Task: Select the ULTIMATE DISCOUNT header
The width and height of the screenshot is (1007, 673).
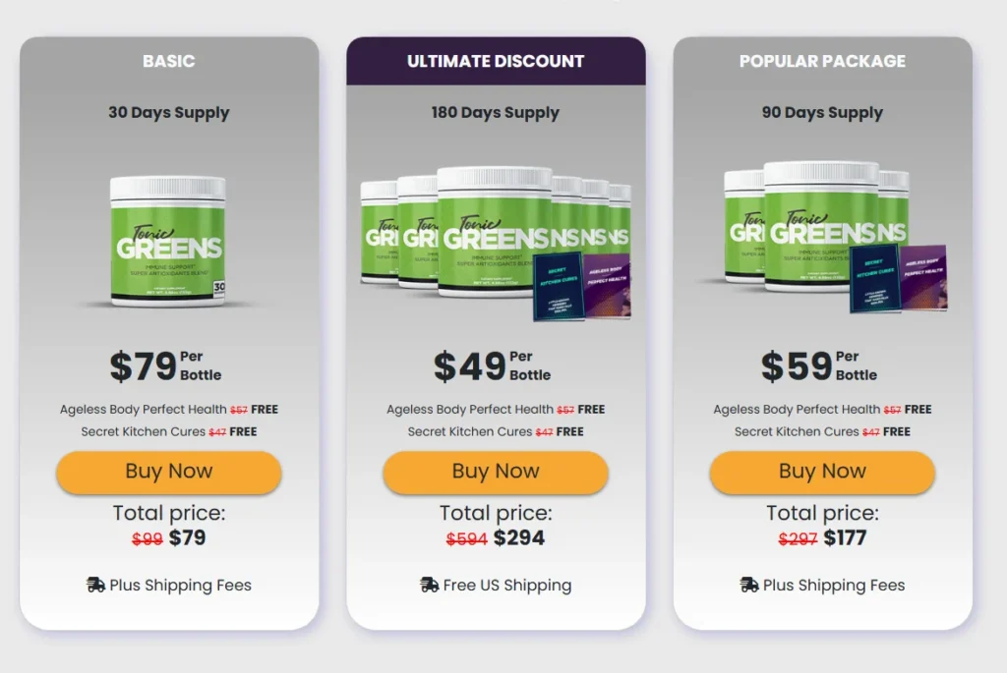Action: [x=495, y=60]
